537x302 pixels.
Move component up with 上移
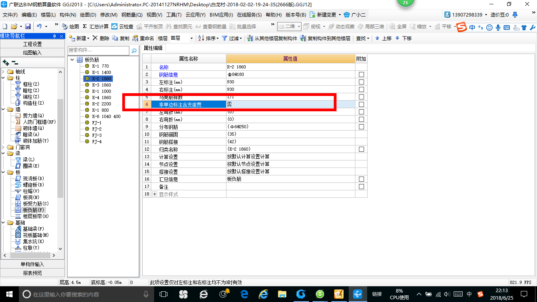383,38
